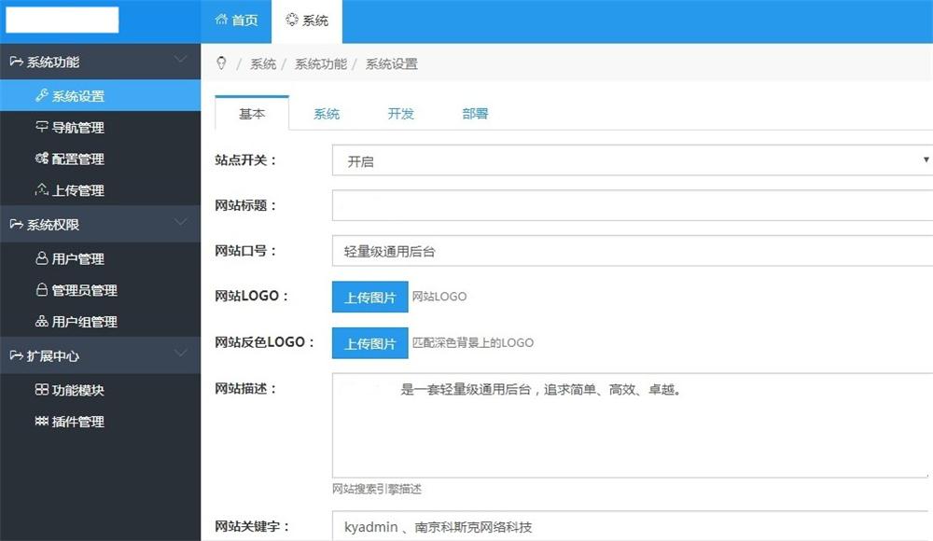Collapse the 扩展中心 section chevron

(180, 354)
